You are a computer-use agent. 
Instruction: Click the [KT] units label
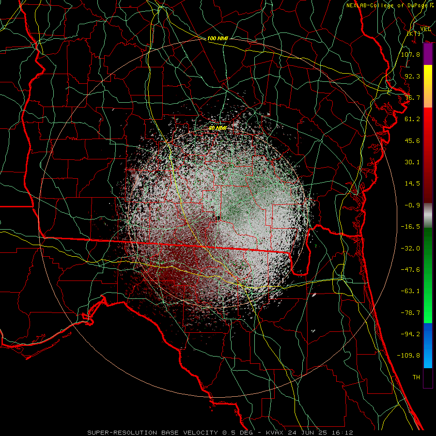point(414,33)
